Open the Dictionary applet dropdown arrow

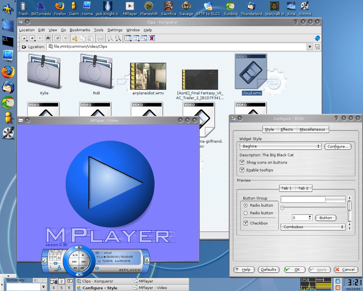[43, 287]
